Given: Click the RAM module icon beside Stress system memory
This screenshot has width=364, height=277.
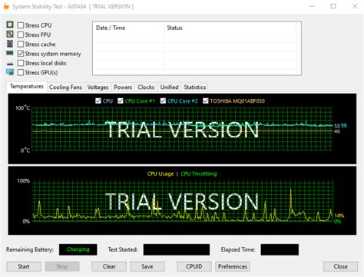Looking at the screenshot, I should 10,53.
